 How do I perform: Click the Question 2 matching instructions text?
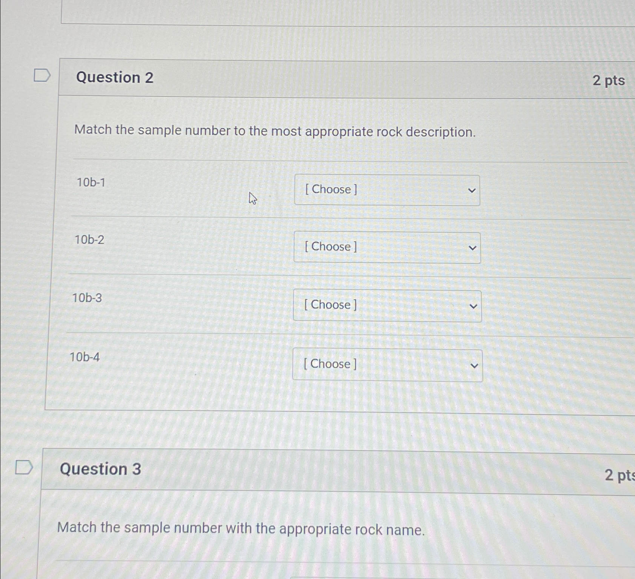tap(275, 131)
